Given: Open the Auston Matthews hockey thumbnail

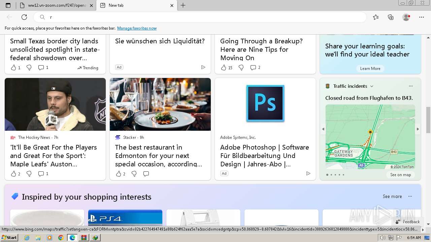Looking at the screenshot, I should point(55,104).
